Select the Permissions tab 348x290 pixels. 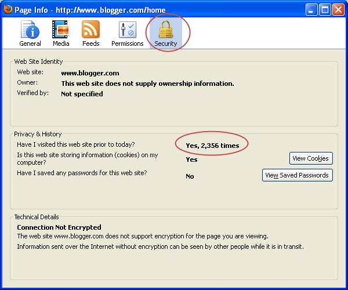(x=128, y=33)
